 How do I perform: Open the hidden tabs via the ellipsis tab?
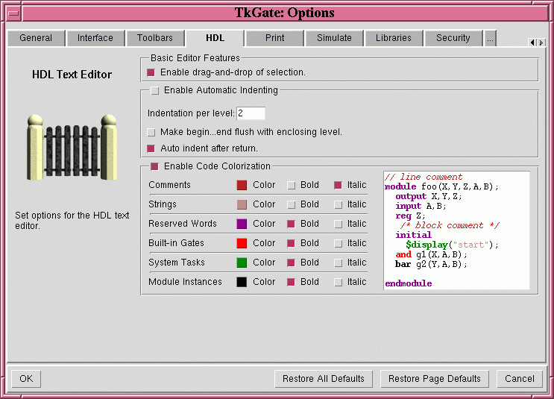coord(490,38)
